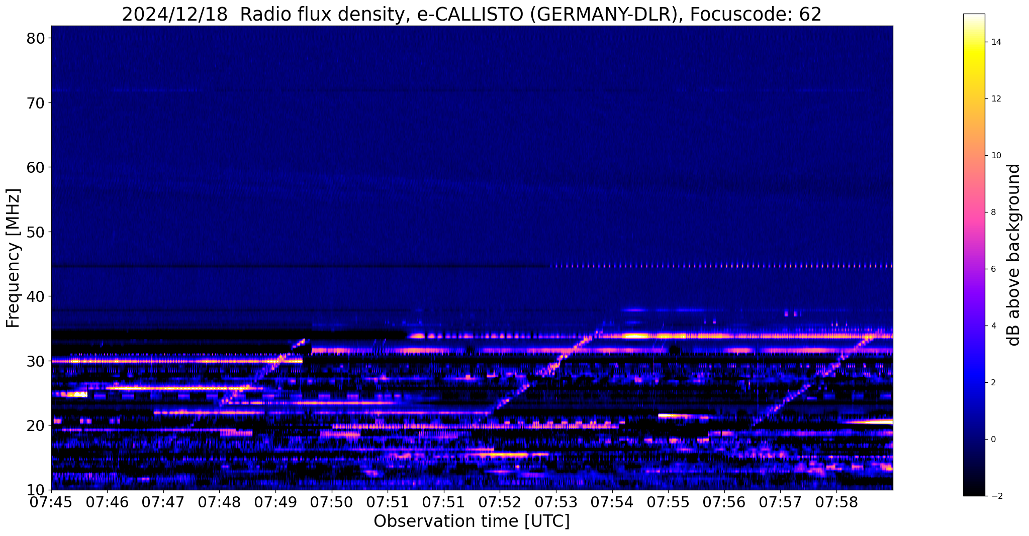Click the 07:58 time tick label
The width and height of the screenshot is (1029, 536).
click(836, 502)
